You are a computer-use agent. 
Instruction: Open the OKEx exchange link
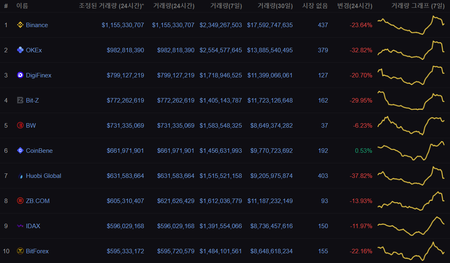pyautogui.click(x=34, y=50)
